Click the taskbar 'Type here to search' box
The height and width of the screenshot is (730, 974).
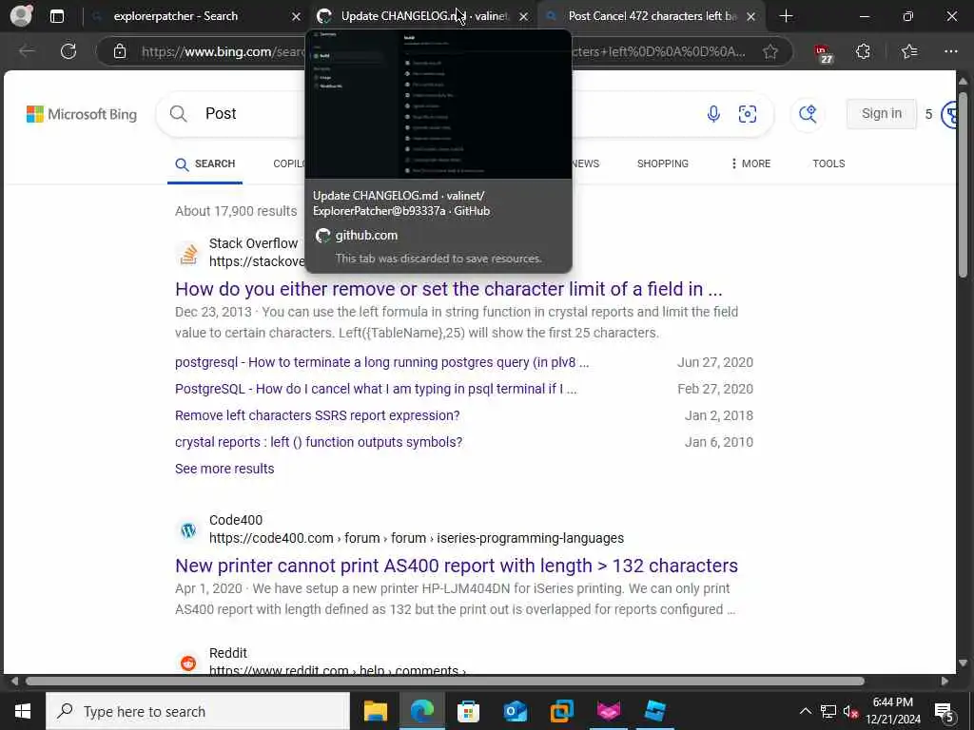[198, 711]
